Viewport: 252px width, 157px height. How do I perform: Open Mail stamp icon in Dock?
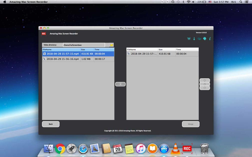95,149
